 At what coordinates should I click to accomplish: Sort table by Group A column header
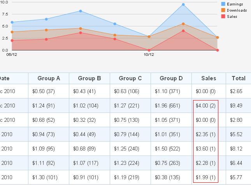[x=49, y=78]
